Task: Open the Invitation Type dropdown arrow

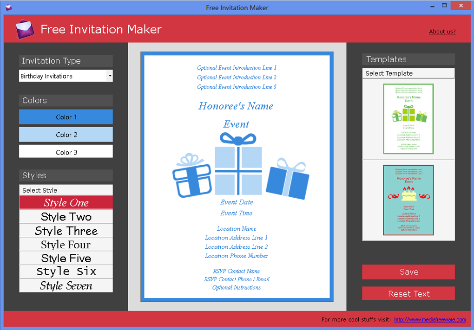Action: (110, 76)
